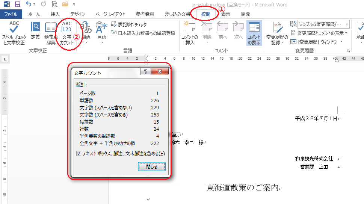Click 全角文字 + 半角カタカナの数 row
Screen dimensions: 364x204
tap(119, 144)
